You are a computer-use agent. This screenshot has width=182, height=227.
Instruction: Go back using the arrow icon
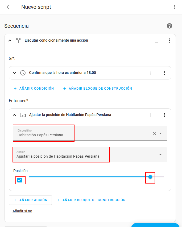pyautogui.click(x=9, y=7)
